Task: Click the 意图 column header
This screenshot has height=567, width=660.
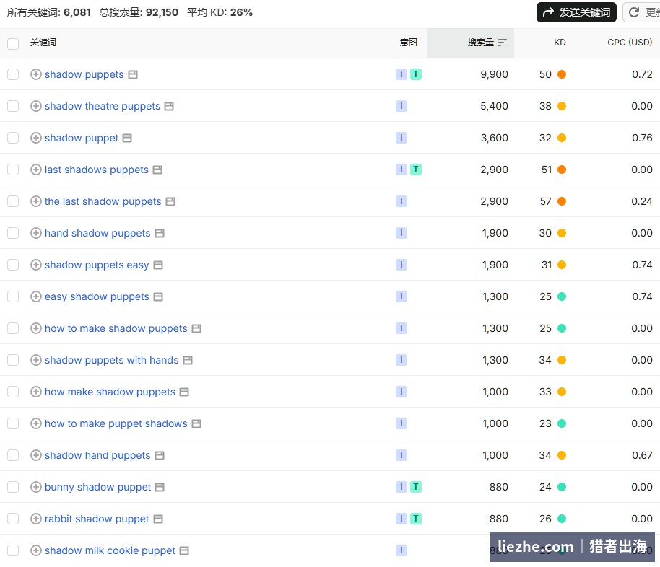Action: (x=408, y=43)
